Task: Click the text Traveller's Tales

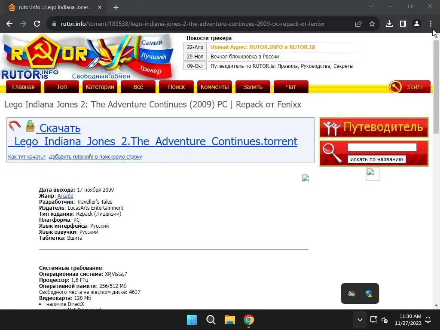Action: (94, 202)
